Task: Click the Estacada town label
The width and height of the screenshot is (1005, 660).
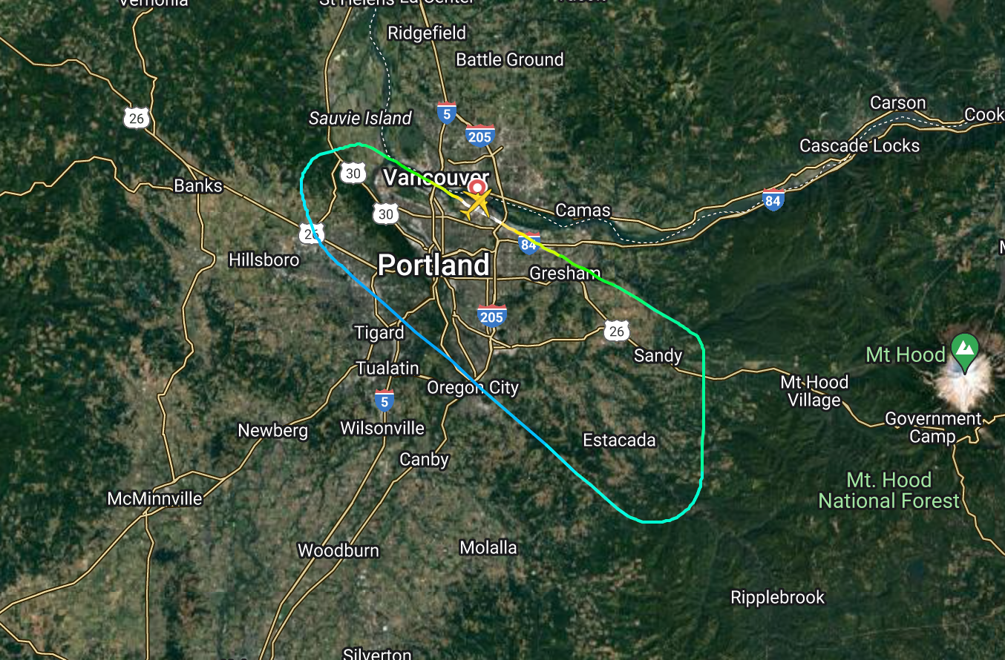Action: [619, 440]
